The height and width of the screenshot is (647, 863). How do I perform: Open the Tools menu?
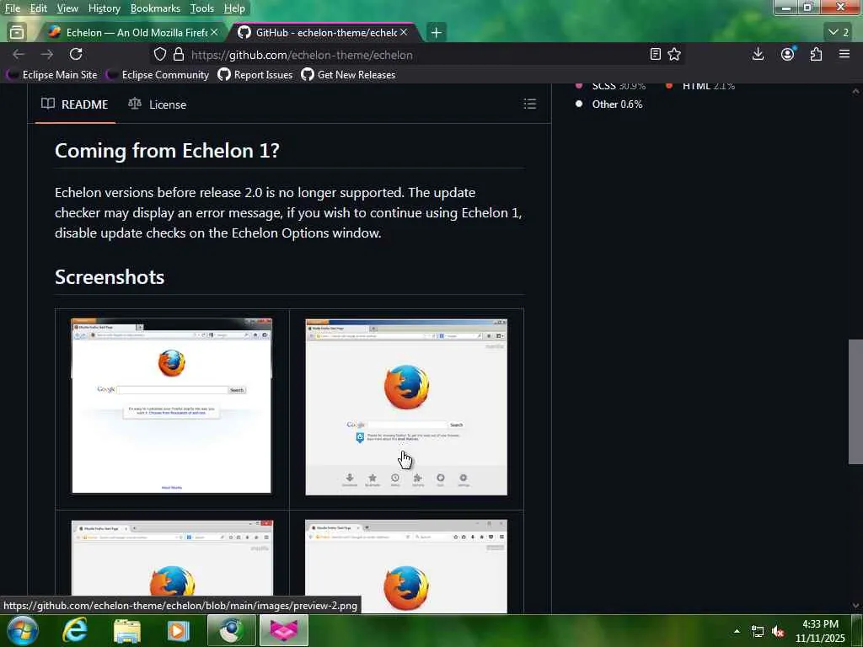coord(202,8)
